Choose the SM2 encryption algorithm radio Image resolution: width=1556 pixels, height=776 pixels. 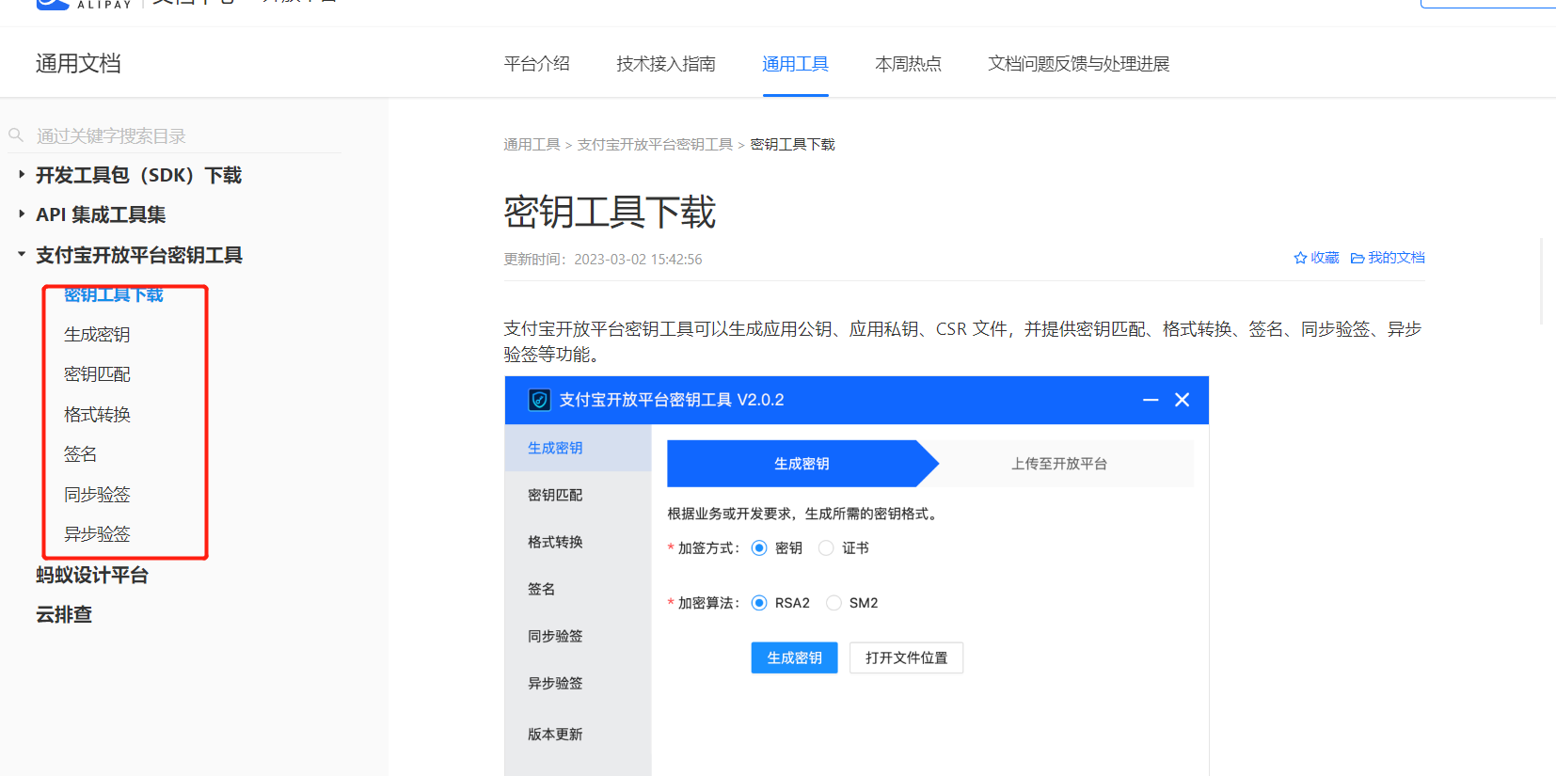[834, 603]
